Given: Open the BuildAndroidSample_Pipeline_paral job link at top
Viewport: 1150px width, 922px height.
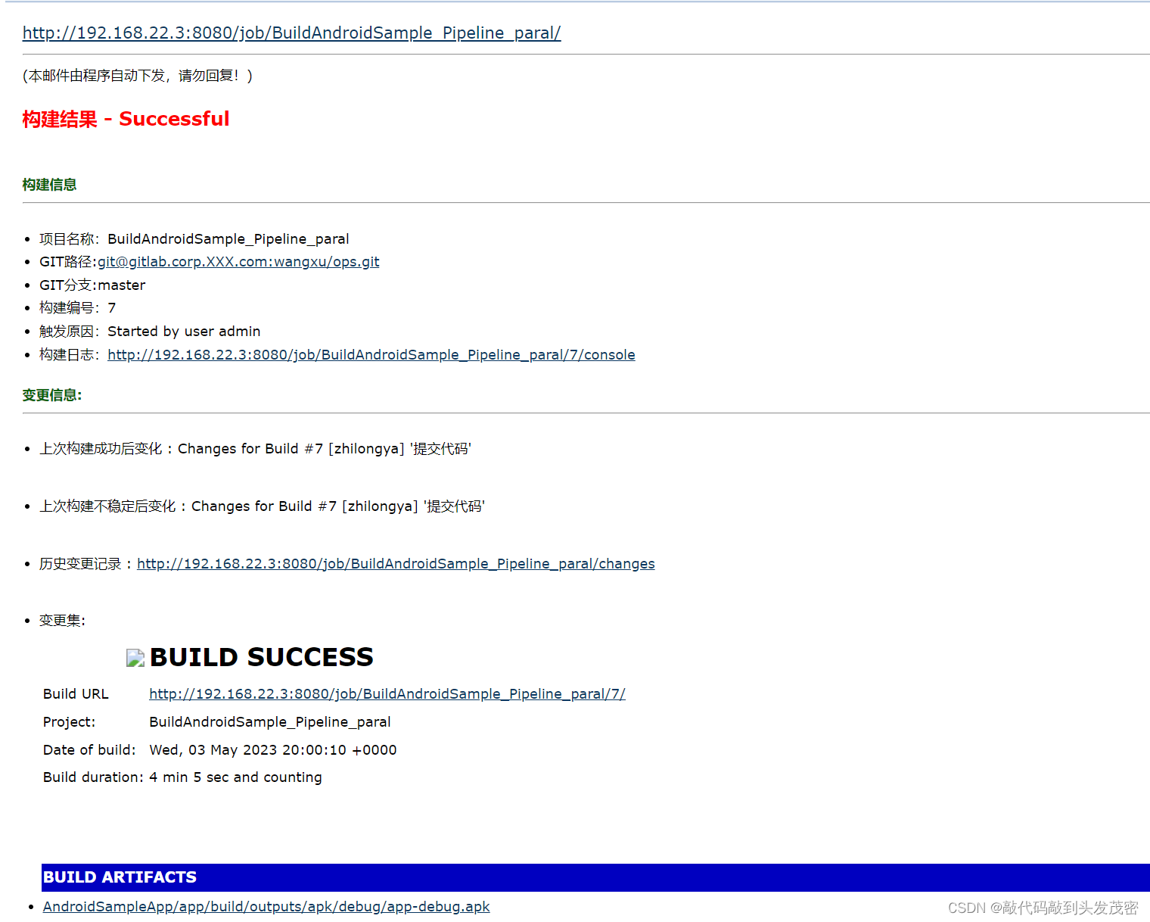Looking at the screenshot, I should click(x=291, y=33).
